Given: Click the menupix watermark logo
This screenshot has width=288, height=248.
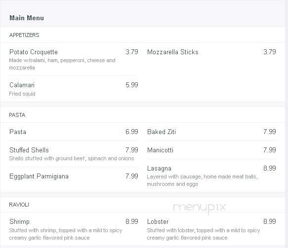Looking at the screenshot, I should tap(200, 208).
